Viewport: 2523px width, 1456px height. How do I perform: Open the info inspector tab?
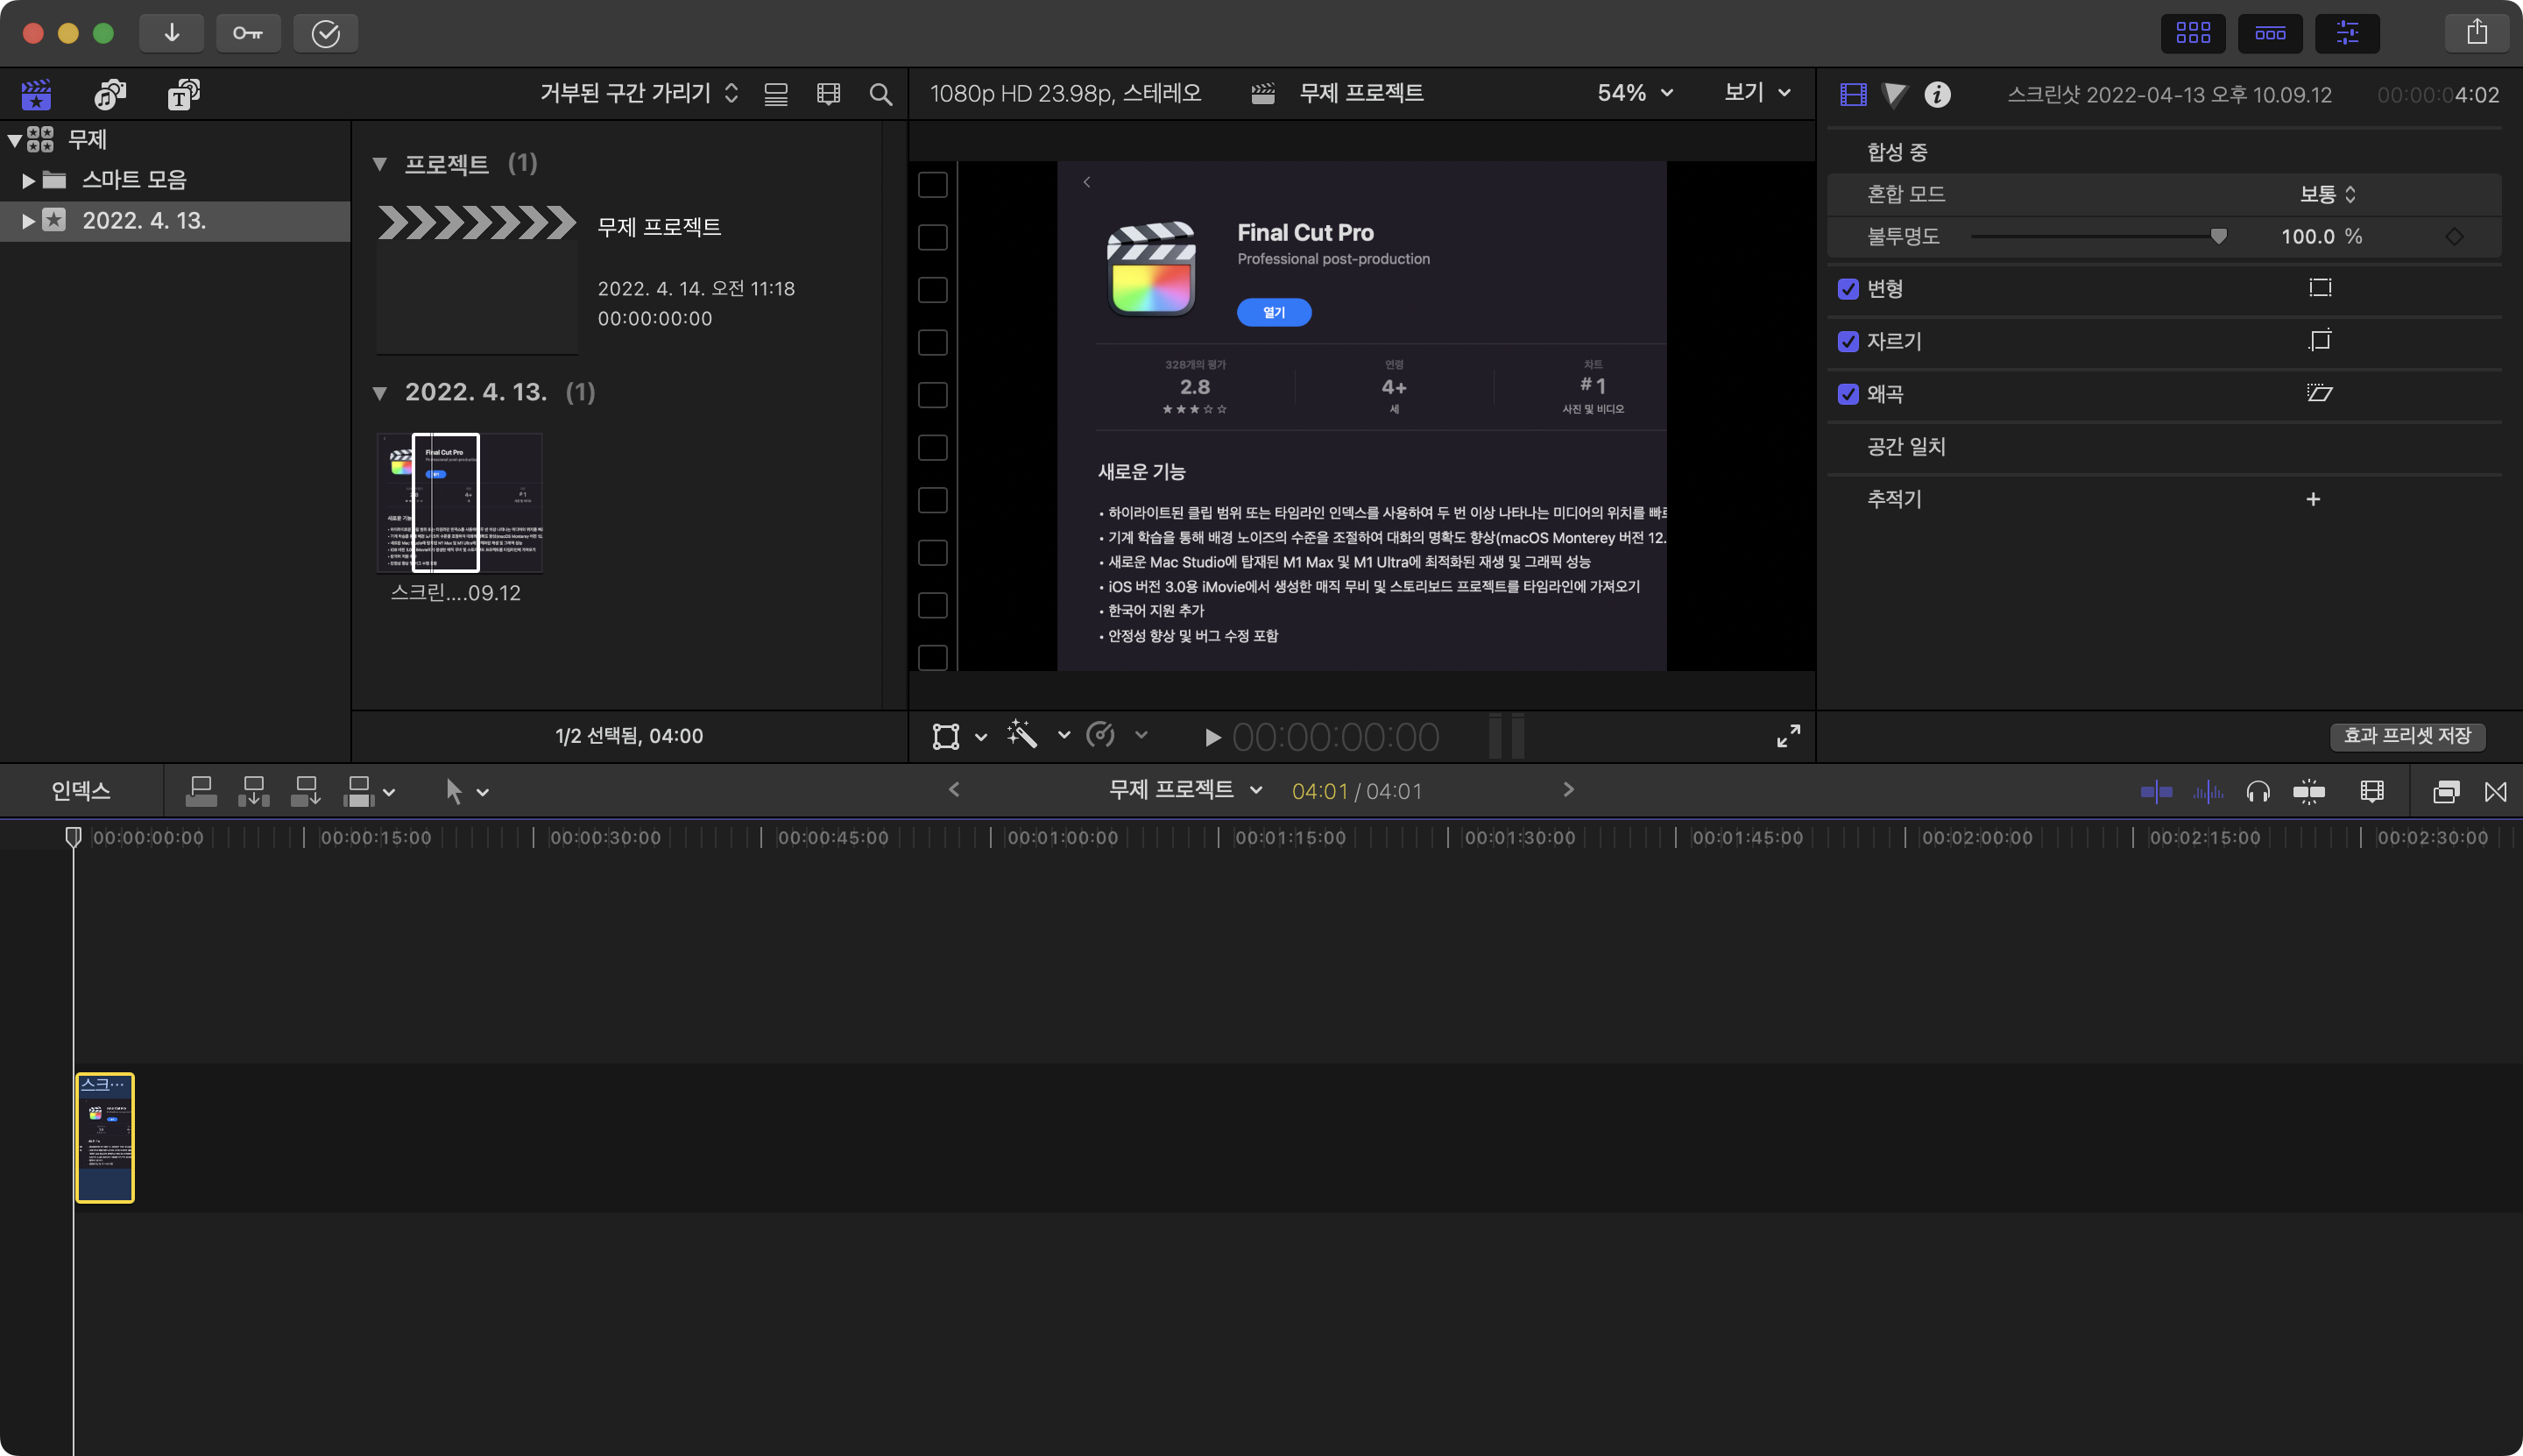click(1937, 94)
